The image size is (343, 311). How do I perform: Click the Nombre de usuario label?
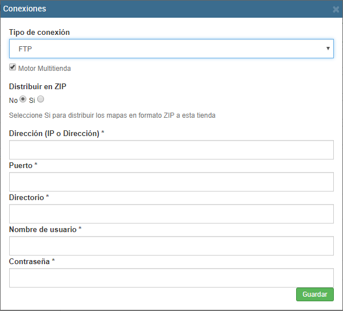click(43, 229)
